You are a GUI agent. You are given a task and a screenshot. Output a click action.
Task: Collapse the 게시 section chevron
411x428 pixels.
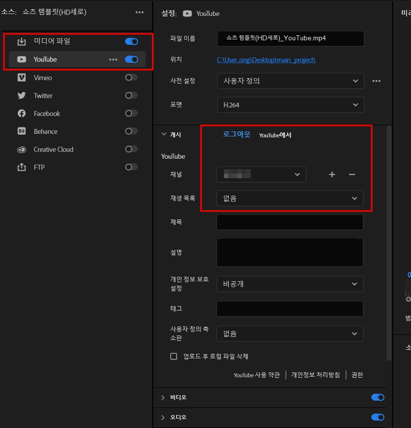[x=164, y=134]
